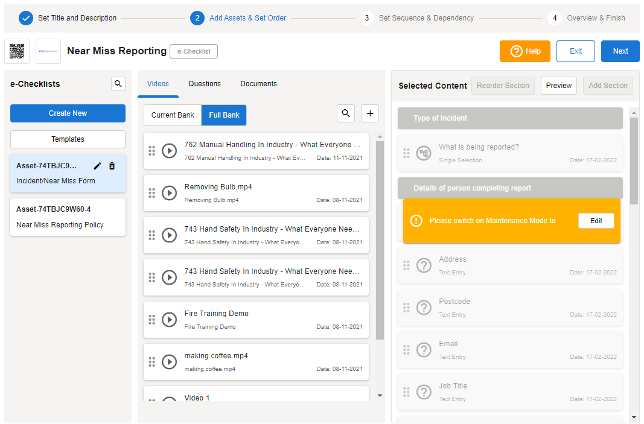Switch to Current Bank view

(173, 115)
